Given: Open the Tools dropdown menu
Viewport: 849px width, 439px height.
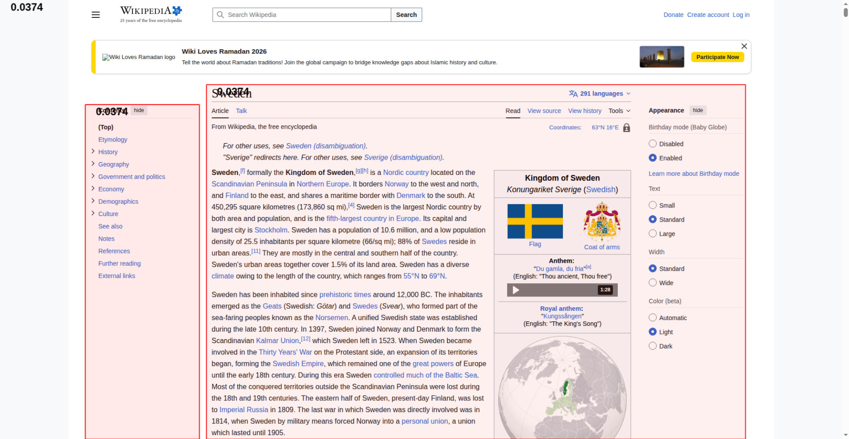Looking at the screenshot, I should pos(619,111).
